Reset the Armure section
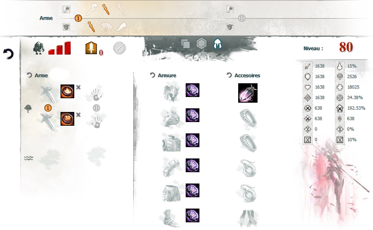The height and width of the screenshot is (230, 373). pos(153,75)
